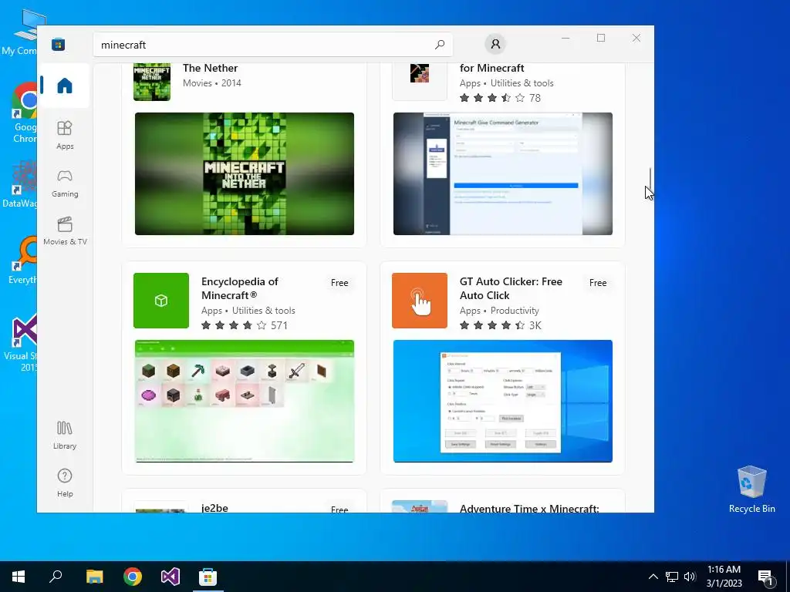
Task: Open 'GT Auto Clicker: Free Auto Click' title
Action: (511, 288)
